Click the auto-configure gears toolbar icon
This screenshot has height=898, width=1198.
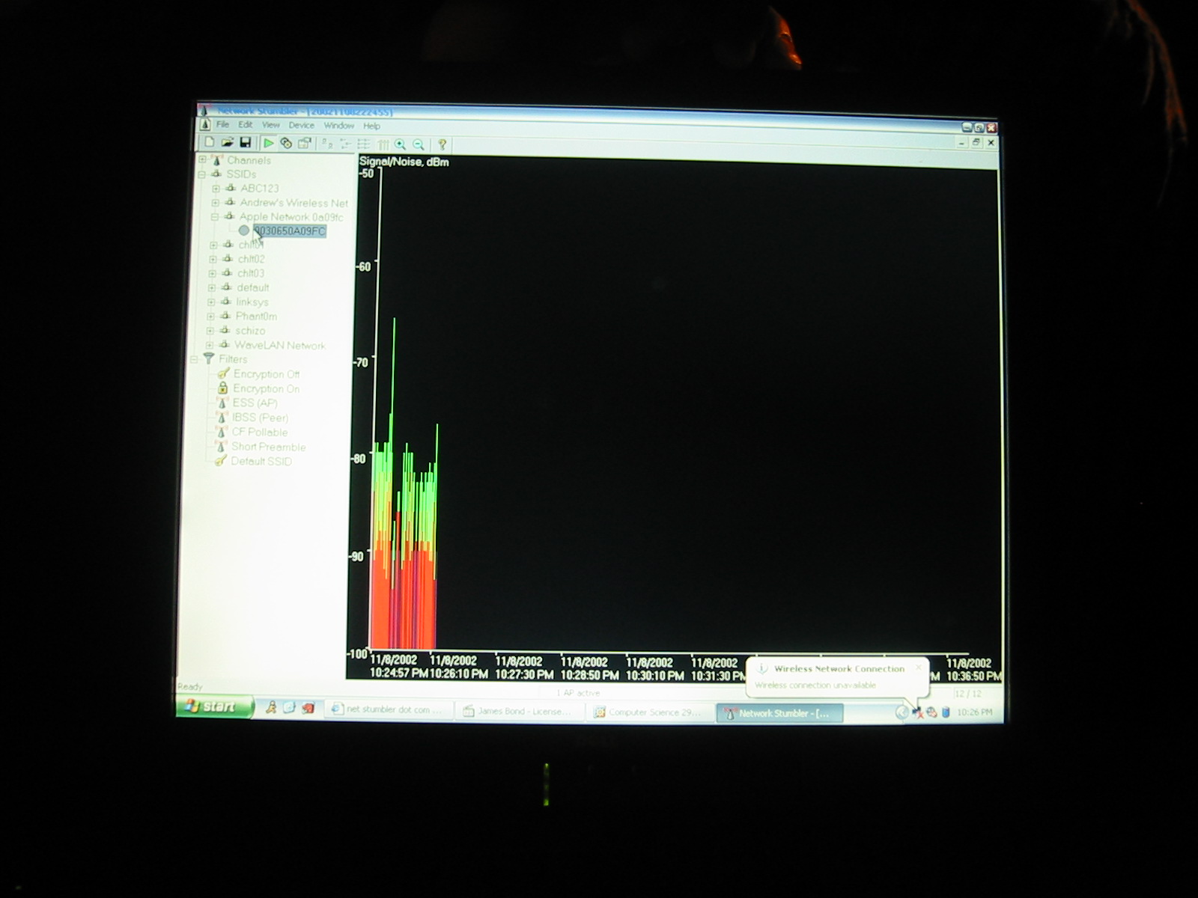coord(286,143)
